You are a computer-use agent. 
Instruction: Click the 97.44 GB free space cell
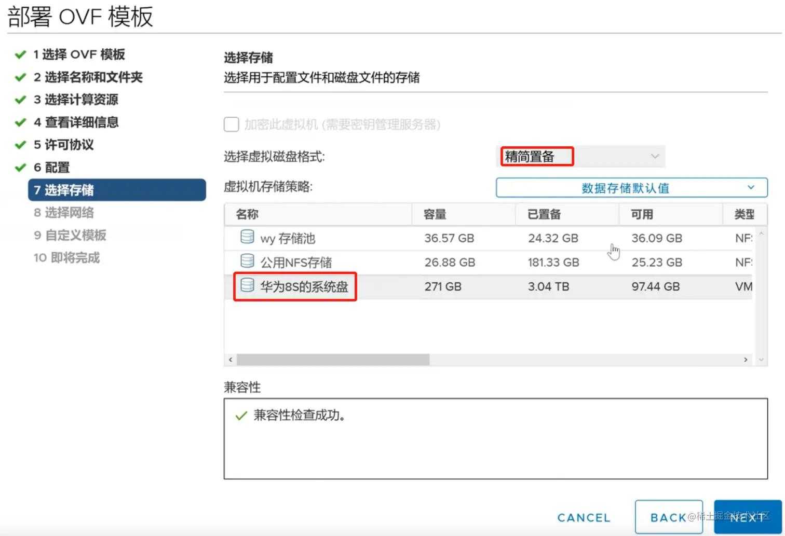point(655,286)
